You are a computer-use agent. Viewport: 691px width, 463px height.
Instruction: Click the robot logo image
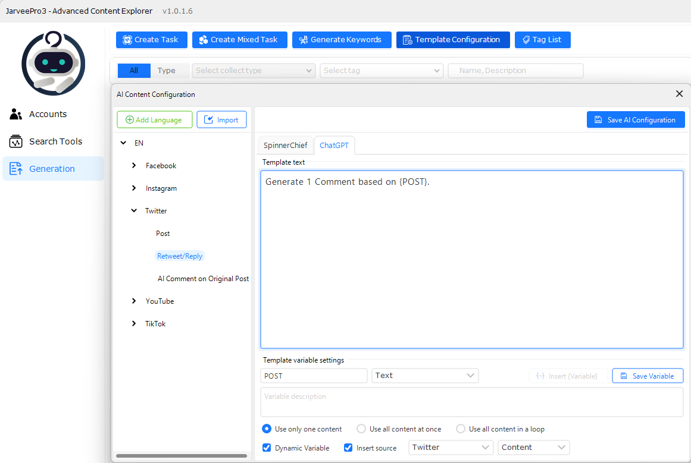tap(54, 63)
